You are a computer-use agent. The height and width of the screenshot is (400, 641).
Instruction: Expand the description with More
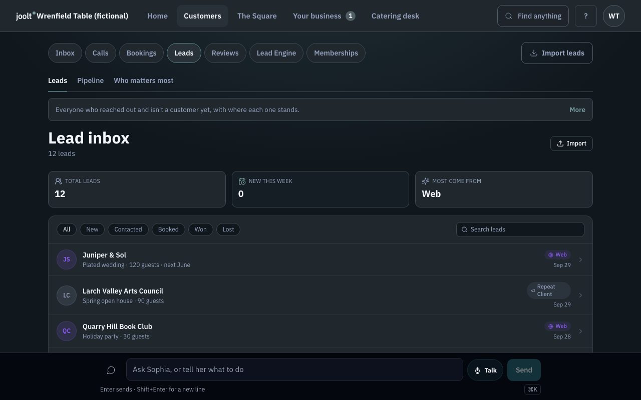click(577, 109)
